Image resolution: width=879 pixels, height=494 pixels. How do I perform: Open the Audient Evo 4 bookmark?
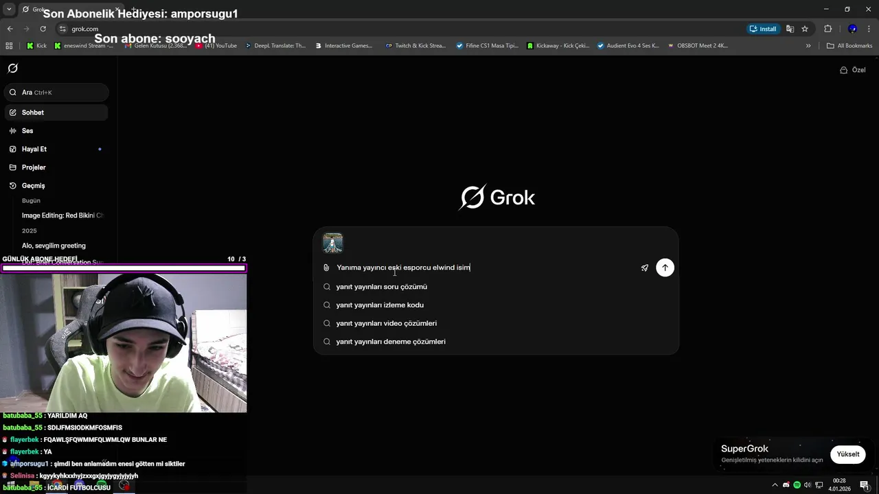point(628,46)
